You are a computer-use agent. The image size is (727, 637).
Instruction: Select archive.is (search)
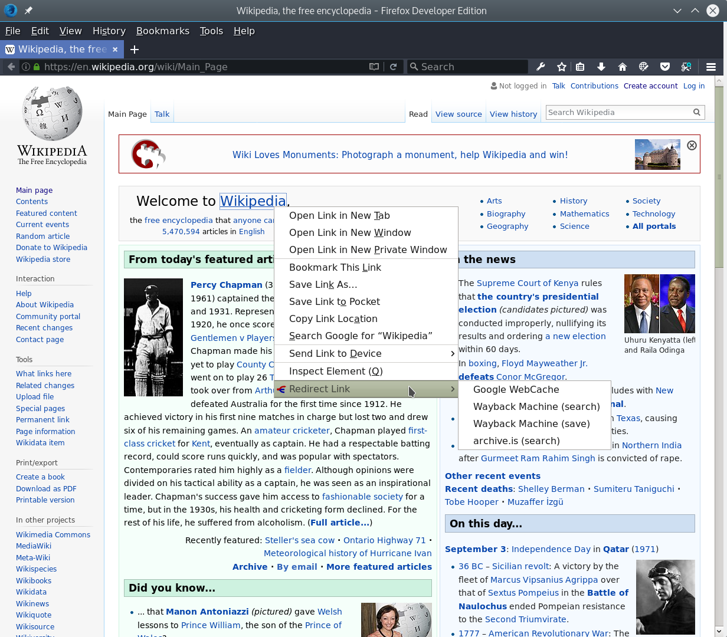click(534, 441)
